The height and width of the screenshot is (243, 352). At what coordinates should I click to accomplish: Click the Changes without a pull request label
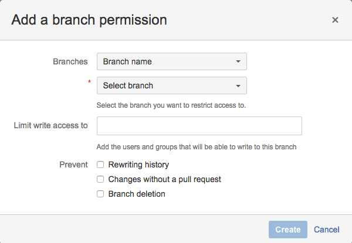tap(164, 179)
